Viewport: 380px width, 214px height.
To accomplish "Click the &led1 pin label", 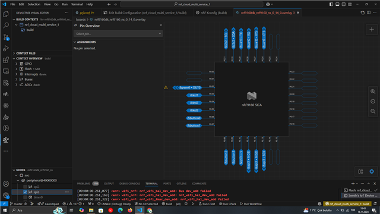I will (194, 95).
